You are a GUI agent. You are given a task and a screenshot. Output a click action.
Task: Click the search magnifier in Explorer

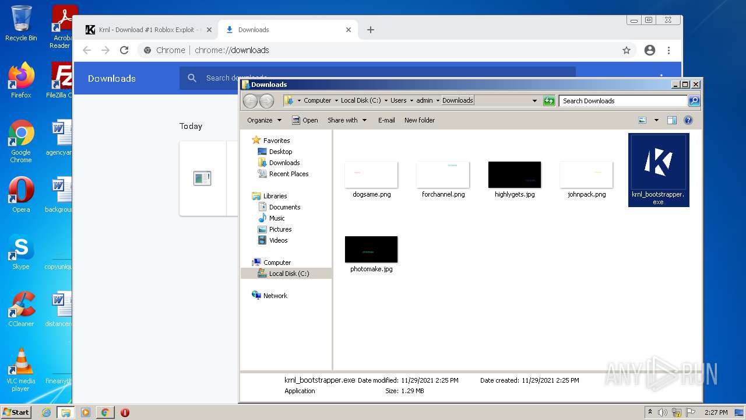click(x=694, y=101)
